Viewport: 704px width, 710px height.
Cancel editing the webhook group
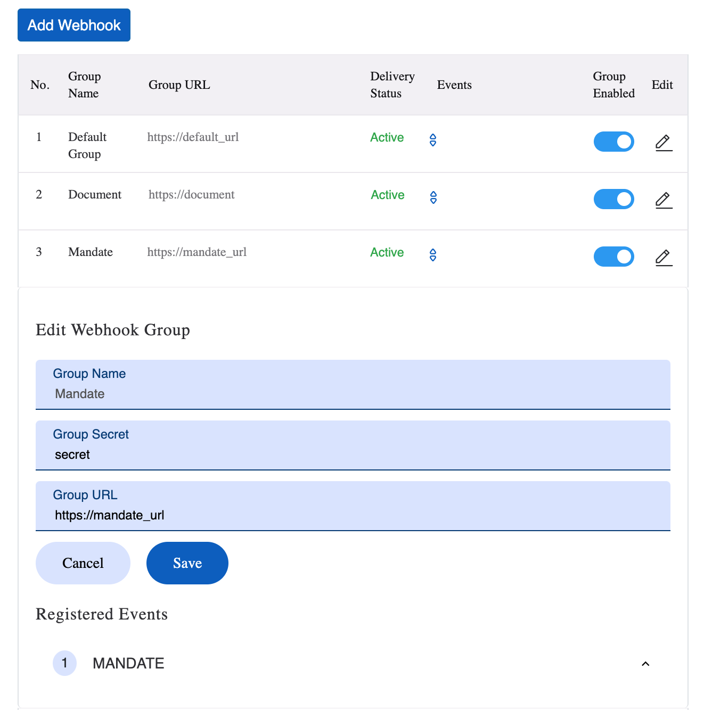pyautogui.click(x=83, y=563)
